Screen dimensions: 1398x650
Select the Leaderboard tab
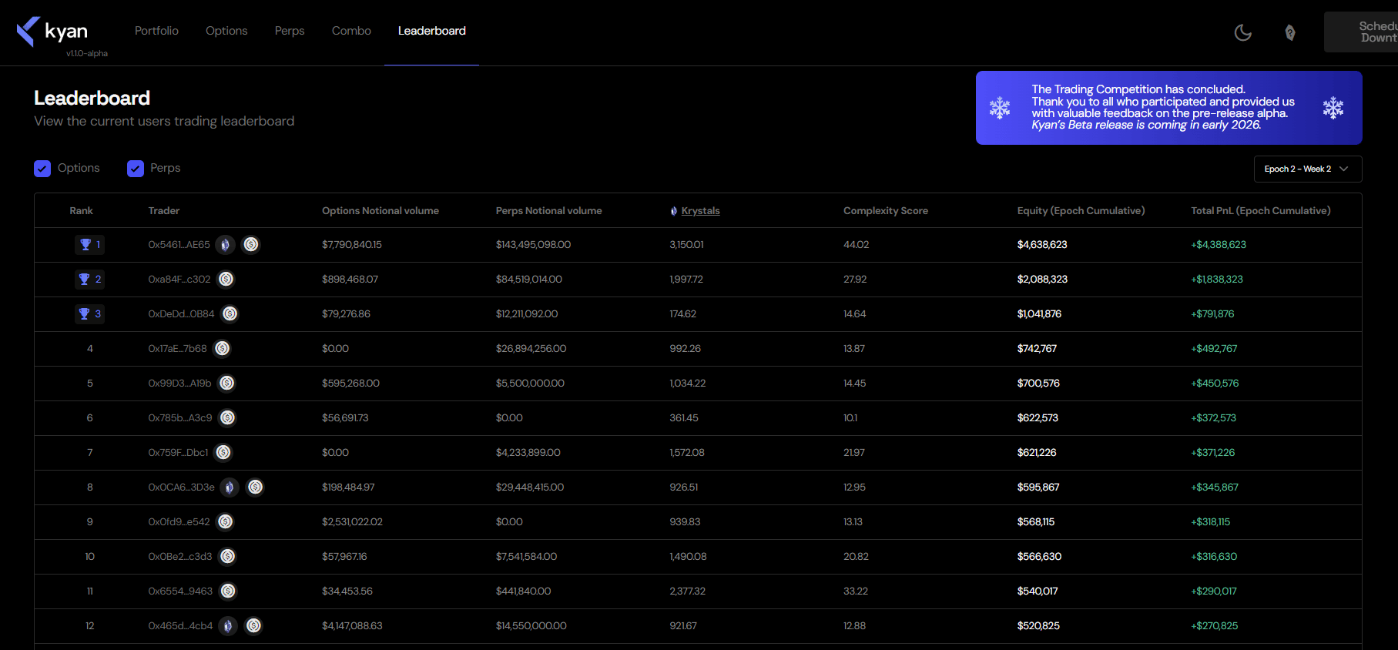click(432, 31)
